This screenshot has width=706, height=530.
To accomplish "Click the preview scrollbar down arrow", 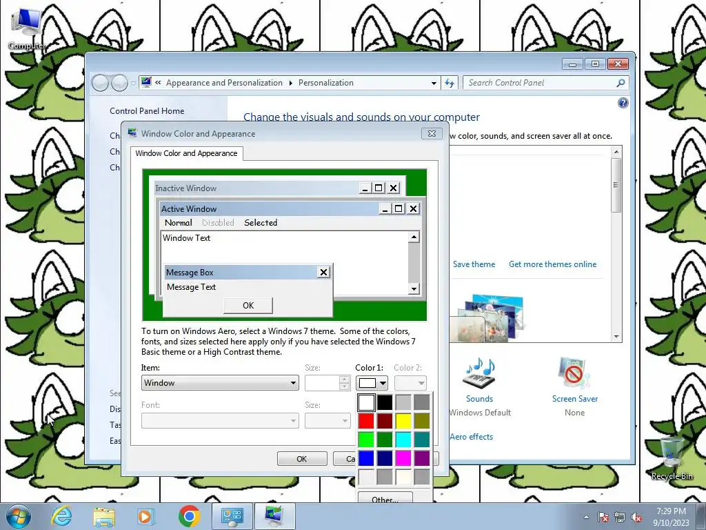I will click(414, 289).
